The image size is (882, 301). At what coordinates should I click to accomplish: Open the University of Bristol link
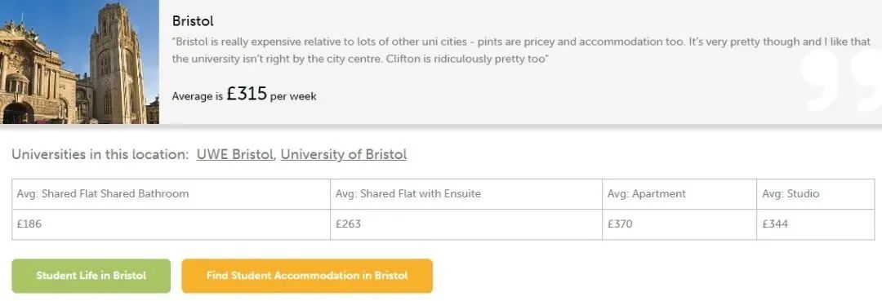click(343, 154)
